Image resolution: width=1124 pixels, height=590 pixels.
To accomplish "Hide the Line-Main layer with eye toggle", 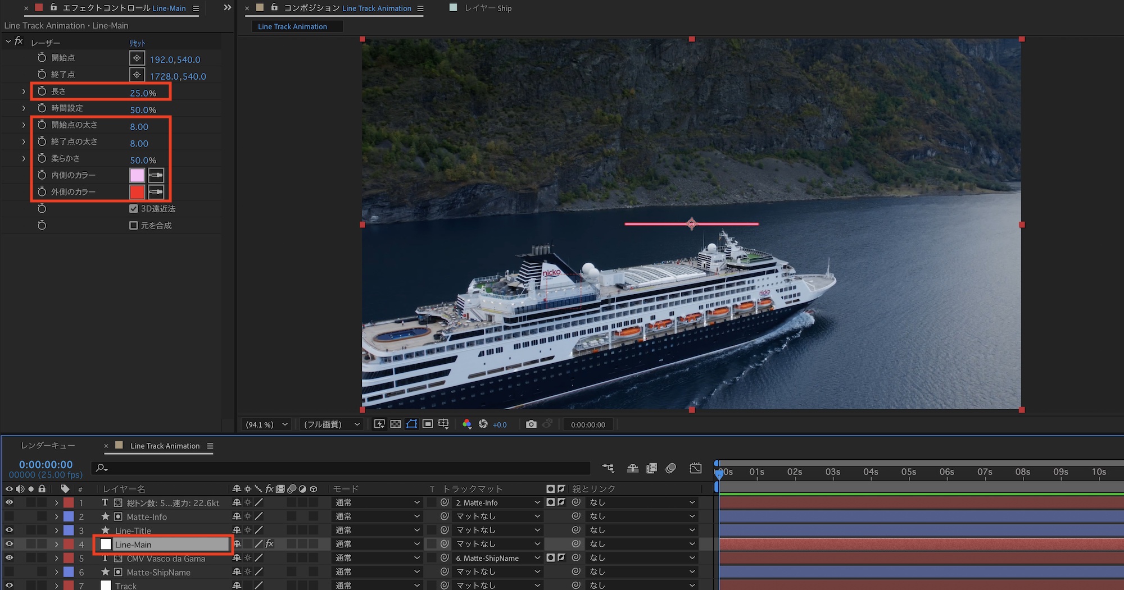I will pyautogui.click(x=9, y=544).
